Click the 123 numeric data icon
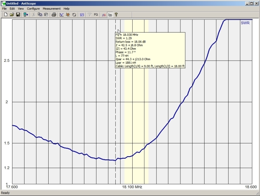Screen dimensions: 260x196 pos(82,15)
